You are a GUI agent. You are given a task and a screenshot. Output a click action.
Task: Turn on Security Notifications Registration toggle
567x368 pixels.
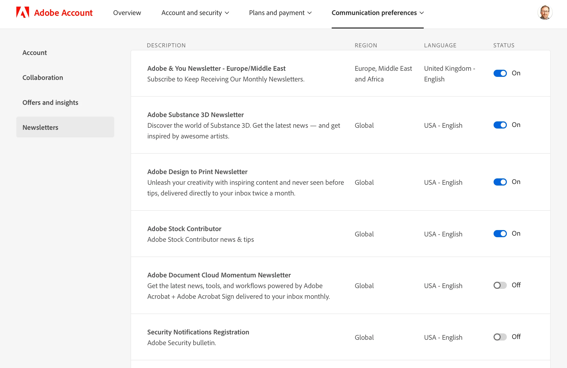click(500, 337)
